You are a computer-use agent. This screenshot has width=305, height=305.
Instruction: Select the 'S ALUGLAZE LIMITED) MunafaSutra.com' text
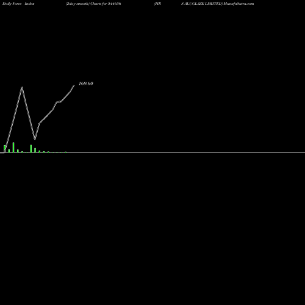pos(217,4)
